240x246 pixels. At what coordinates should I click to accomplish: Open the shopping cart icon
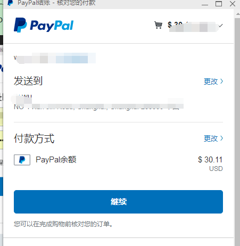pyautogui.click(x=158, y=25)
